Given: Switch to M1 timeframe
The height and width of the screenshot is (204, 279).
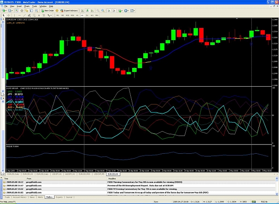Looking at the screenshot, I should (x=58, y=16).
